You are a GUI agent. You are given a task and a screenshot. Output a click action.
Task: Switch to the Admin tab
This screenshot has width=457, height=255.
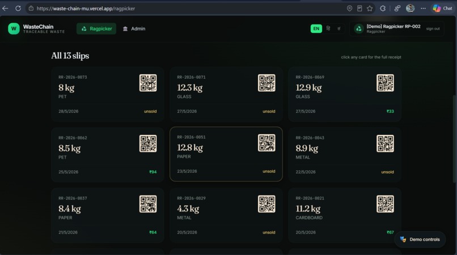[134, 28]
